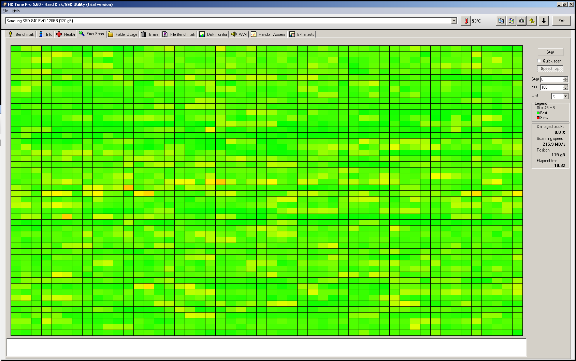This screenshot has height=361, width=576.
Task: Click the black down-arrow toolbar button
Action: 544,21
